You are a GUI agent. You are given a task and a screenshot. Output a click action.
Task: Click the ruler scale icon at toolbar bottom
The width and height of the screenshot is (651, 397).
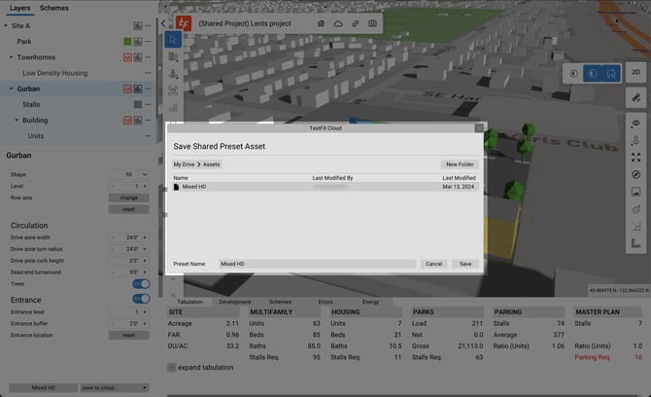click(x=635, y=243)
